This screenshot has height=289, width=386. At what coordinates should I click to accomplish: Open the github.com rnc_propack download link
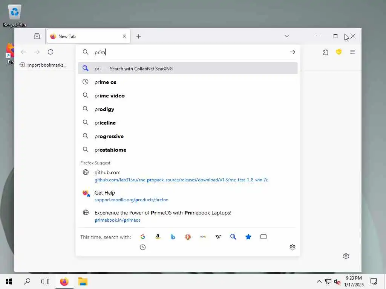pyautogui.click(x=188, y=176)
